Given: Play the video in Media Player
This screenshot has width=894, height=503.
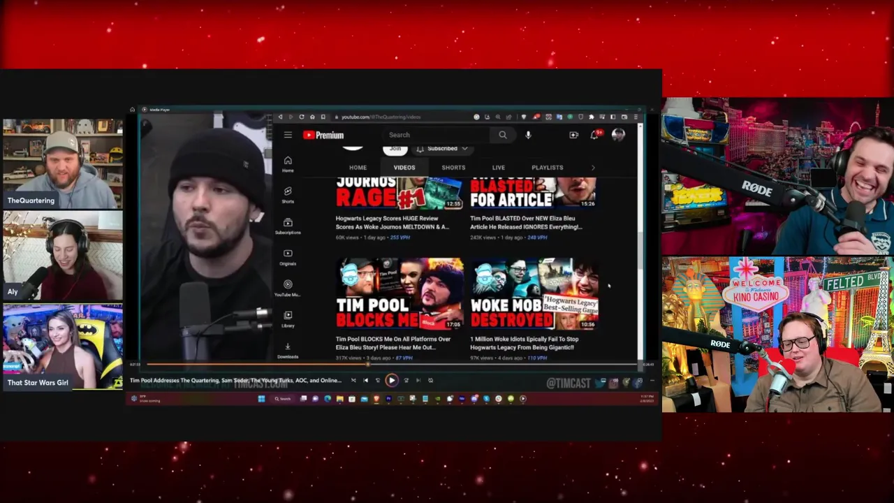Looking at the screenshot, I should (392, 380).
